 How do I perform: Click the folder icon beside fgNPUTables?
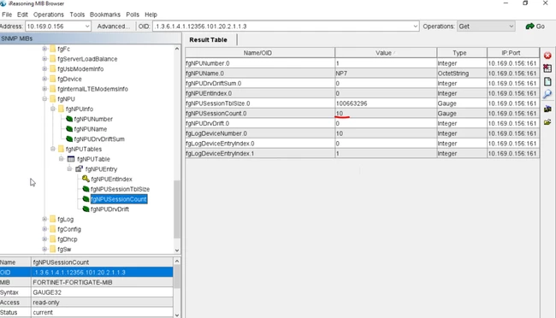point(61,149)
